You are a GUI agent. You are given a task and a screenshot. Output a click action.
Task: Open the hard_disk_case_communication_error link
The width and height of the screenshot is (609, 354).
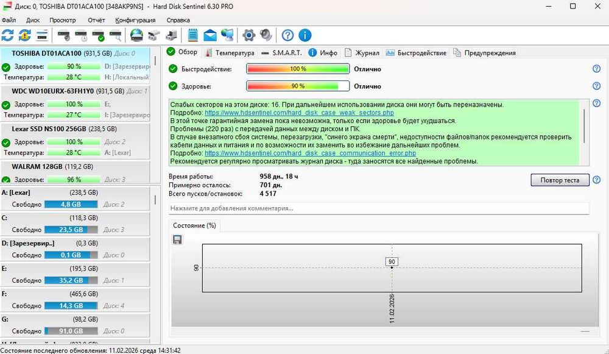point(311,153)
